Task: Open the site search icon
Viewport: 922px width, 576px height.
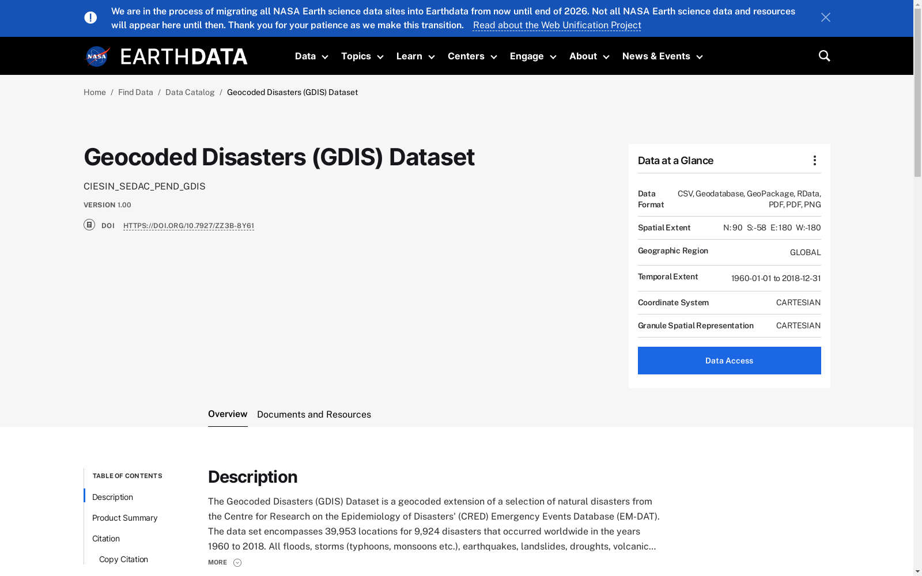Action: (824, 56)
